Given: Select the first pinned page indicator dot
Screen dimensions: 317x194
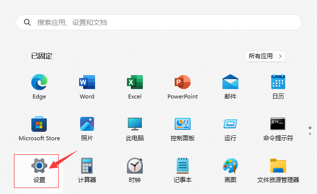Looking at the screenshot, I should [x=310, y=128].
